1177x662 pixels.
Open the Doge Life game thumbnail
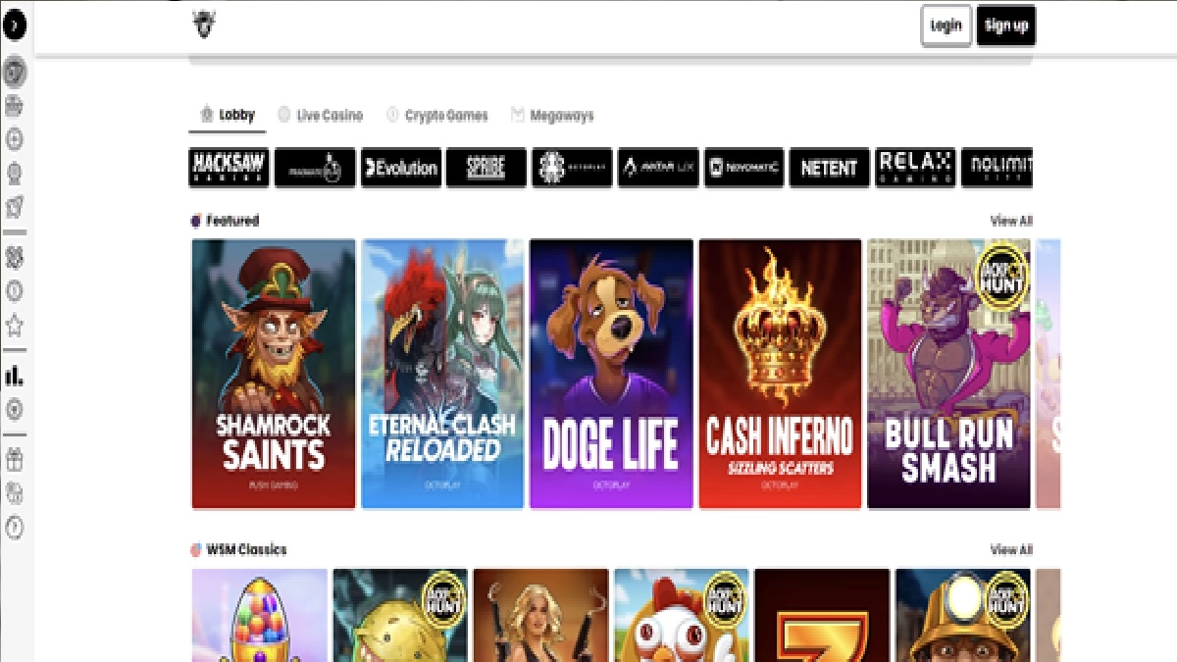pos(611,374)
